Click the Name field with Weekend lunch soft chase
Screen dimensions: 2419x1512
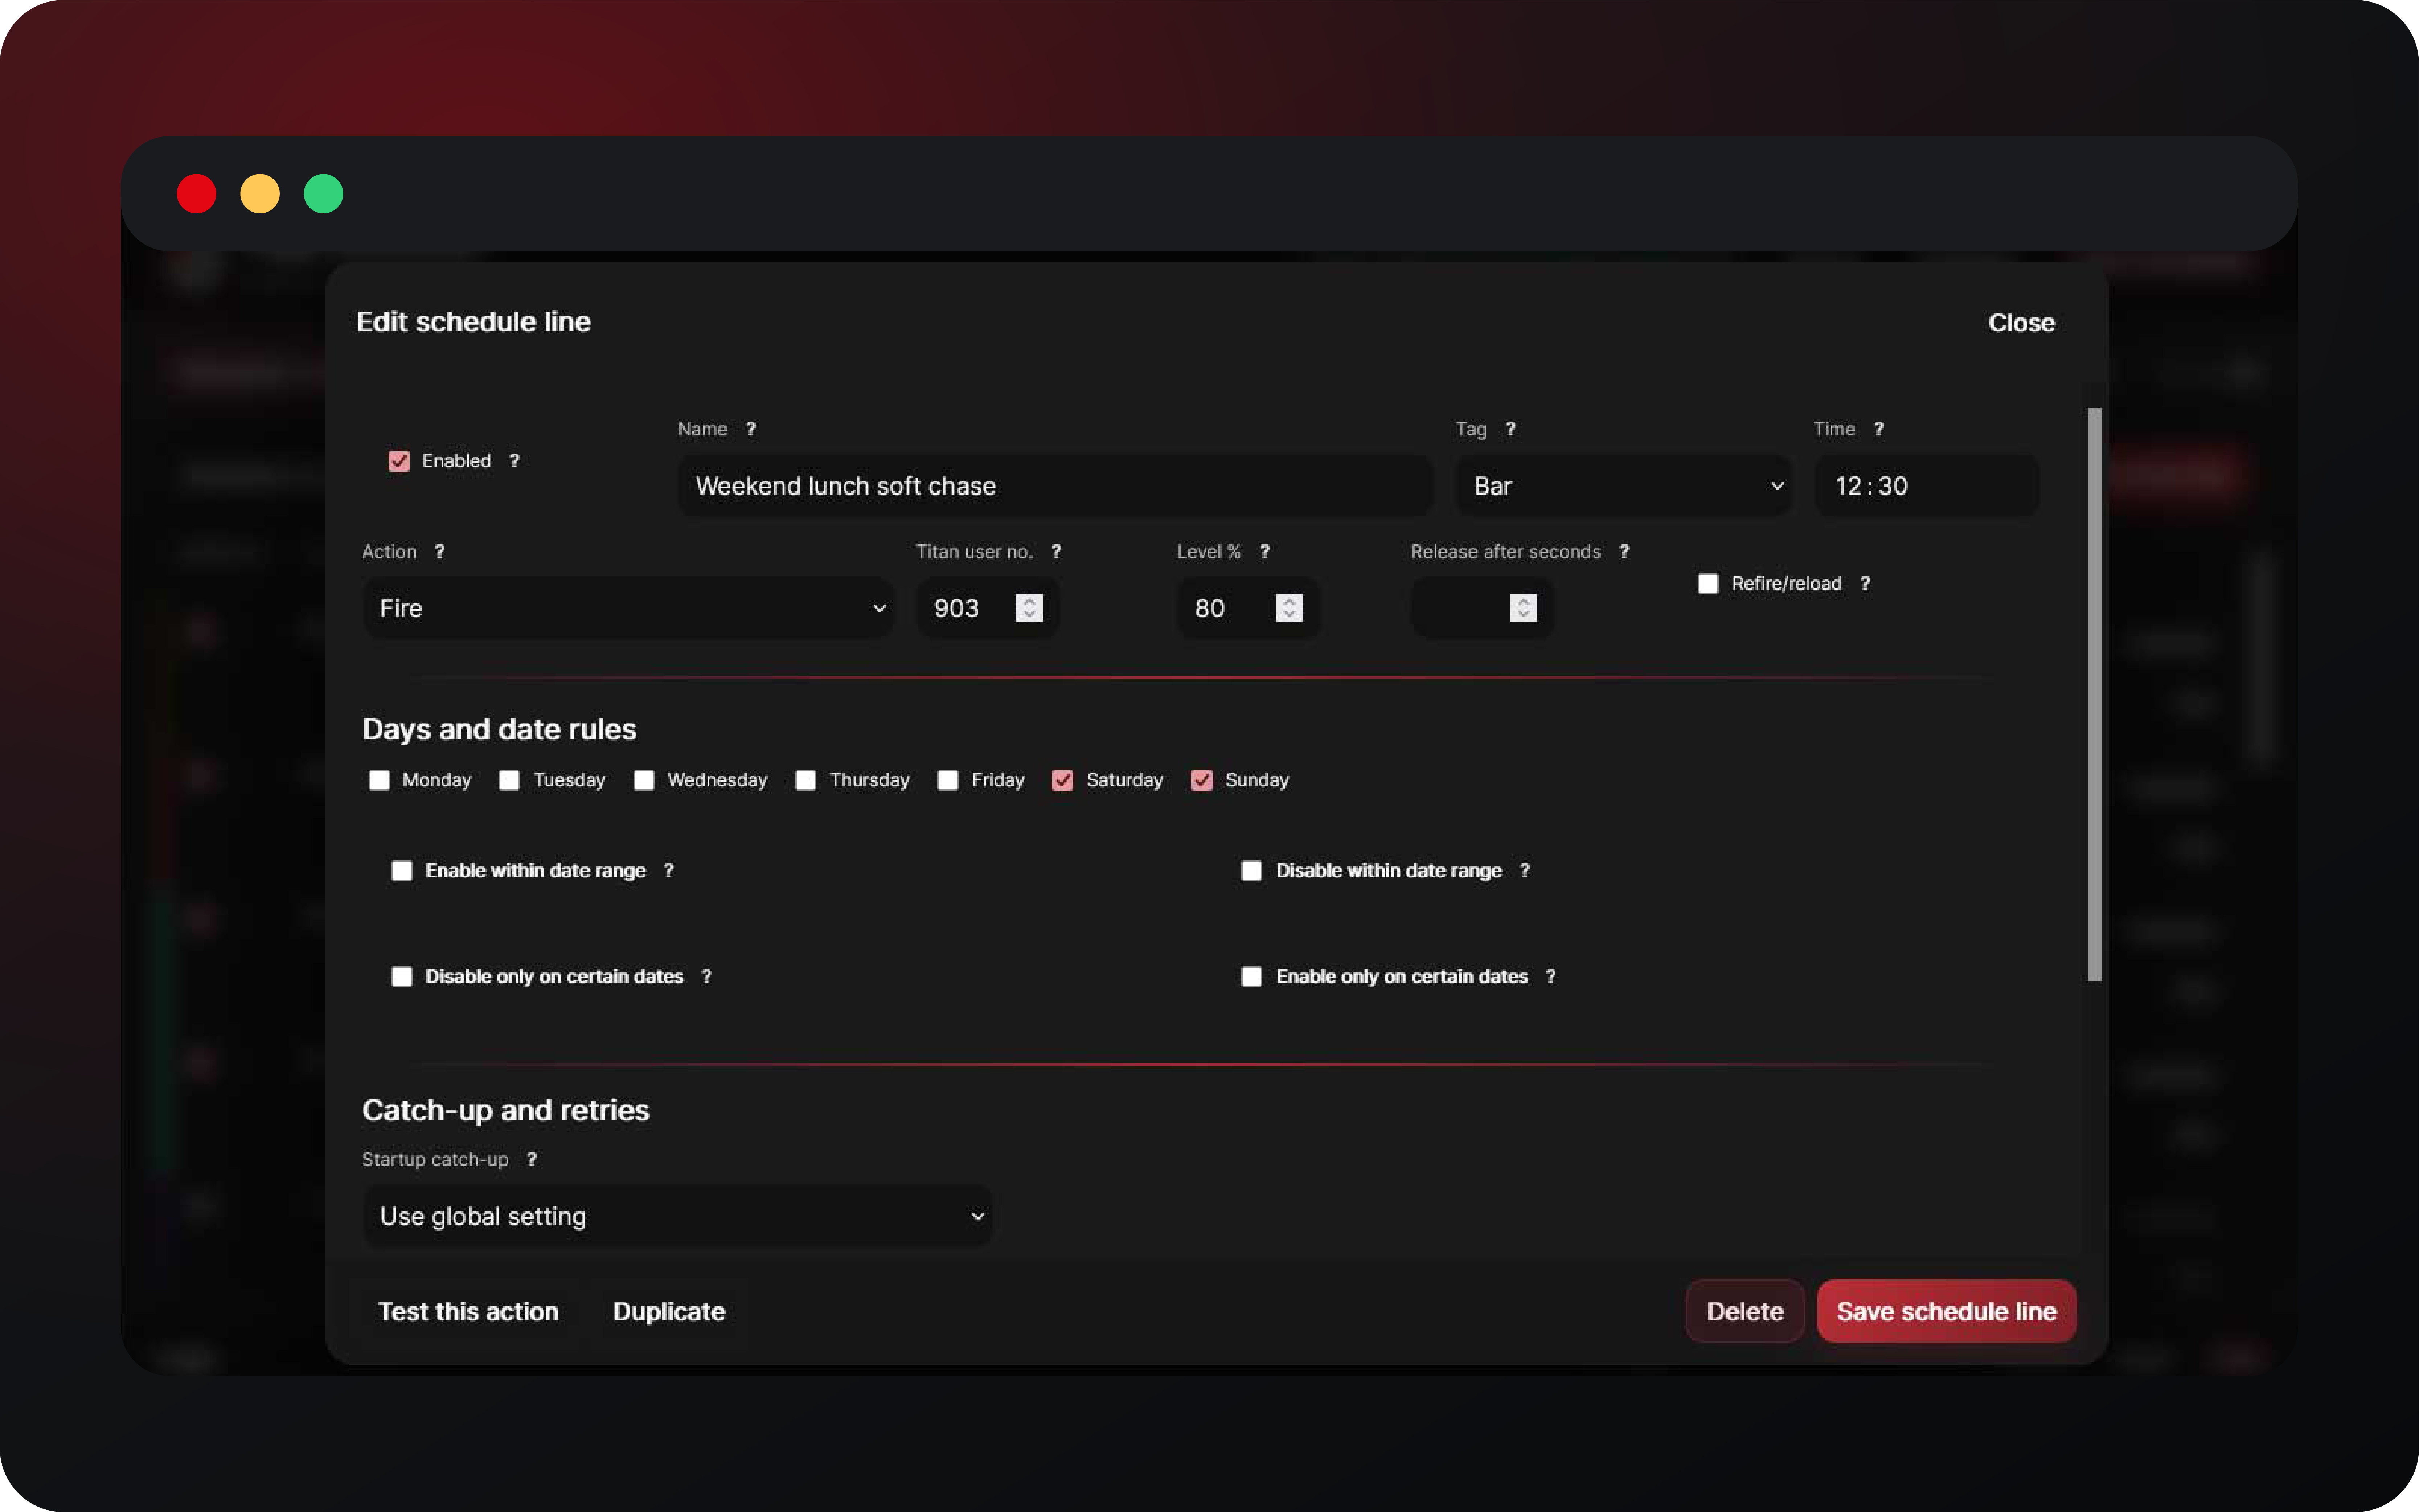click(1055, 486)
